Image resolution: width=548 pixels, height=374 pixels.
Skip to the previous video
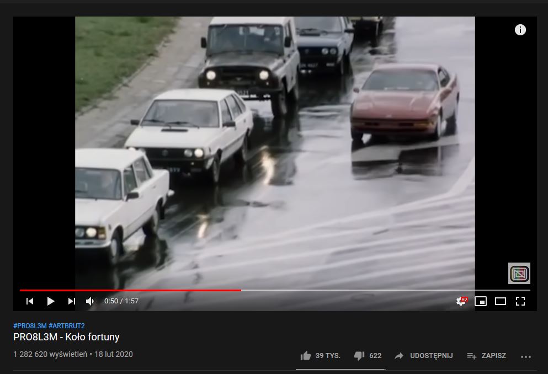(x=30, y=301)
